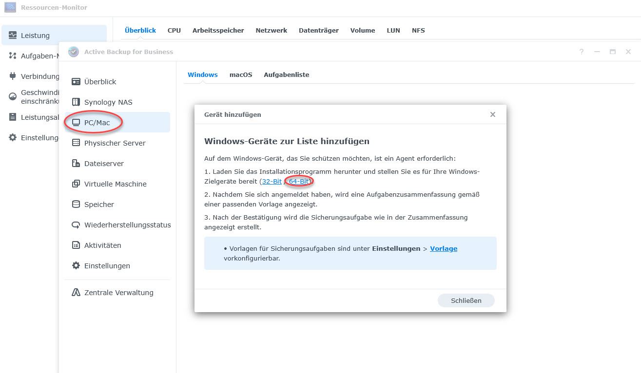
Task: Click the PC/Mac computer icon
Action: point(76,123)
